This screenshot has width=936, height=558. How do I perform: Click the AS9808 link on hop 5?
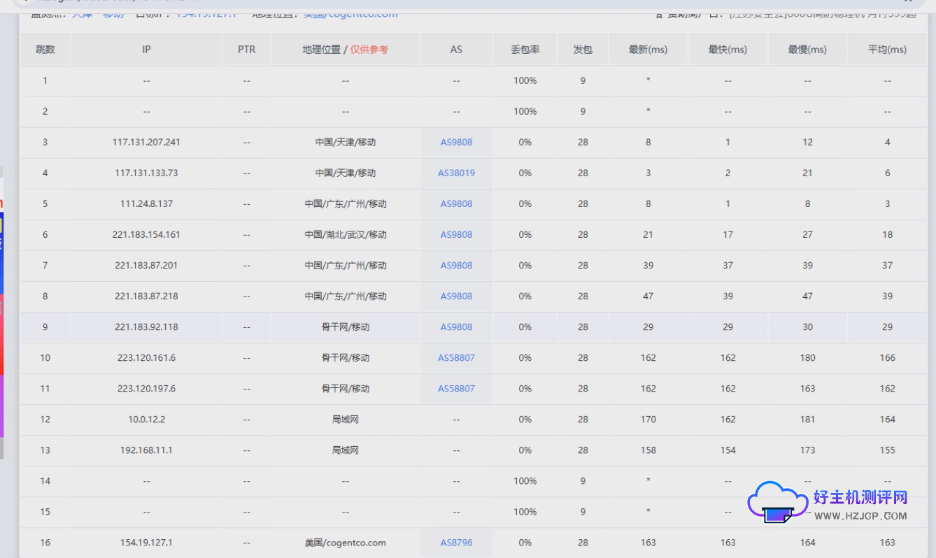[456, 203]
